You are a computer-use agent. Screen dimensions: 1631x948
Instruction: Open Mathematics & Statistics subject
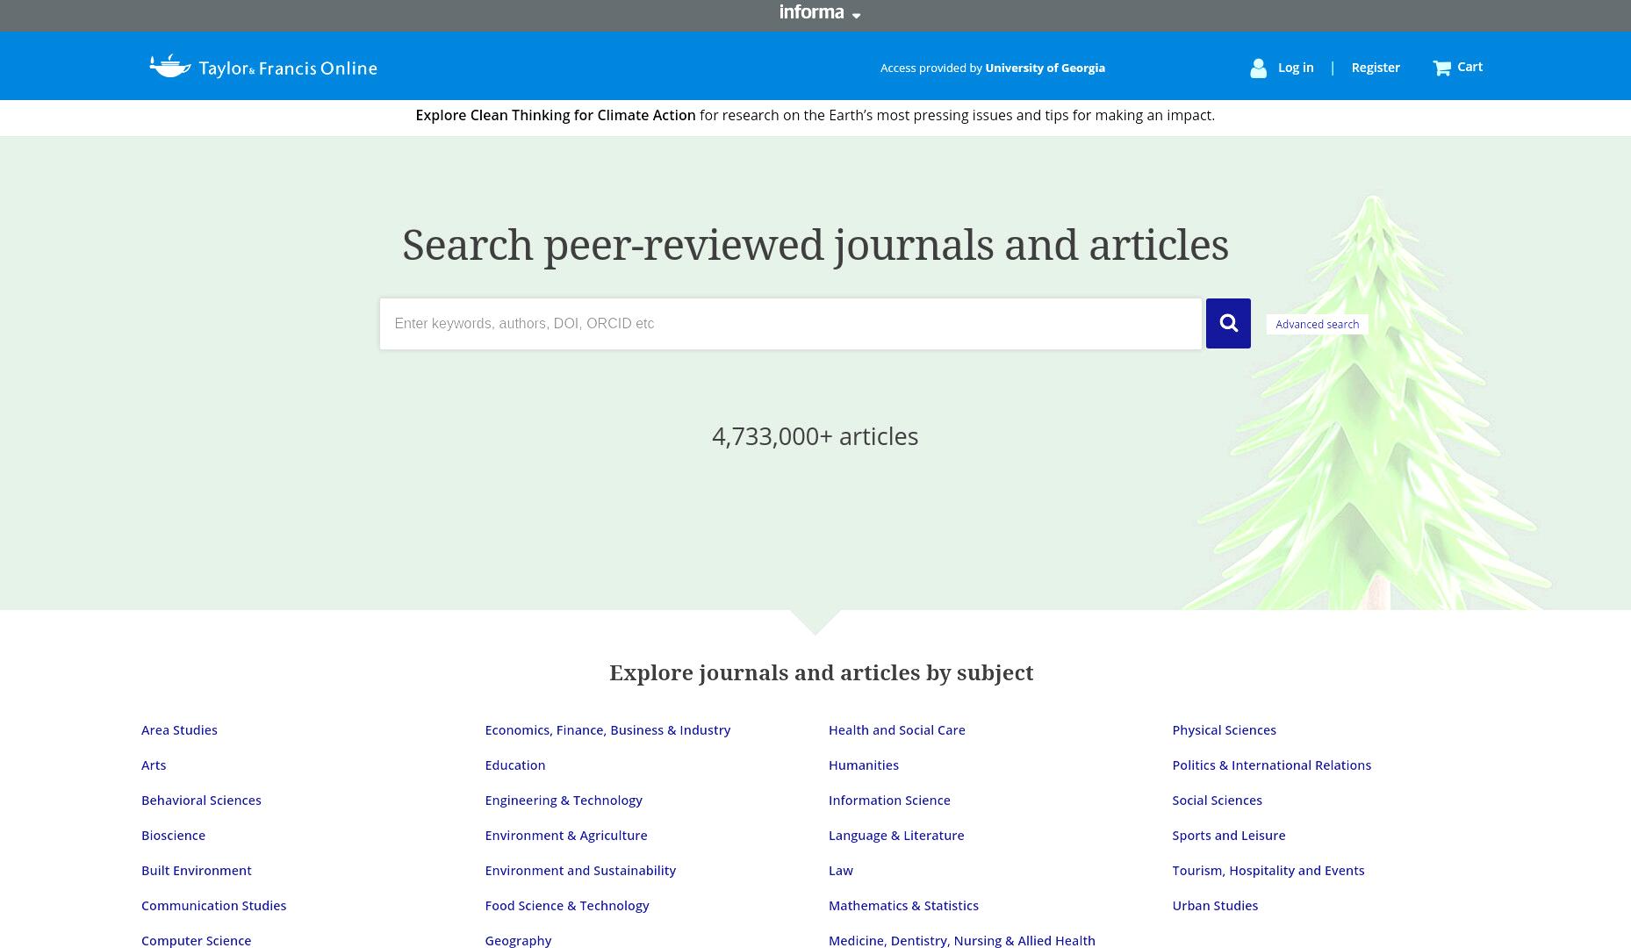tap(903, 905)
